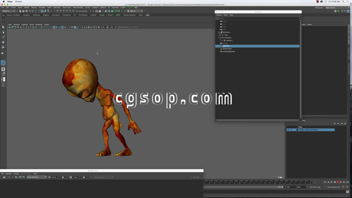Click the No Live Surface field
Viewport: 352px width, 198px height.
pos(81,11)
